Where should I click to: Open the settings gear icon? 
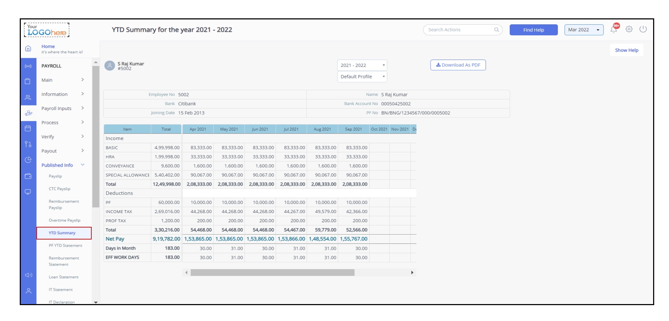point(628,30)
